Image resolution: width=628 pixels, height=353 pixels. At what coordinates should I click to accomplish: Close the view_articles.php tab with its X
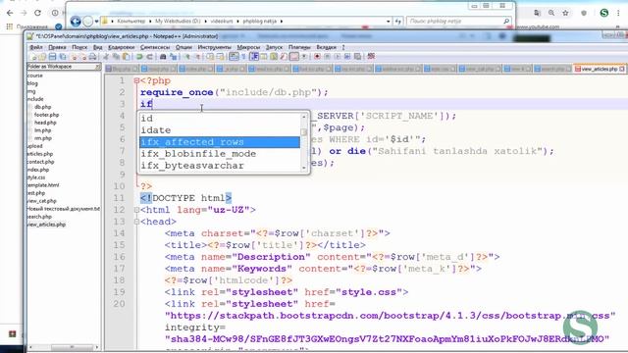tap(622, 70)
